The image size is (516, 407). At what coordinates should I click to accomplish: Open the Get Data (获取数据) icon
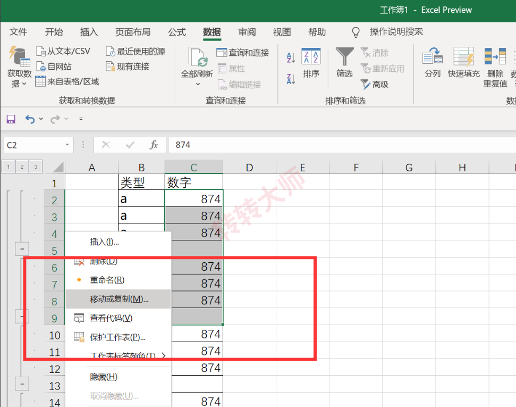coord(19,57)
